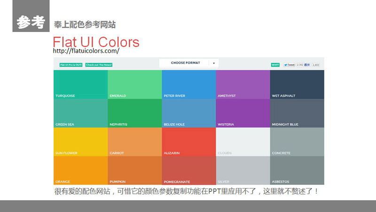Click the Check out The News button
Screen dimensions: 376x212
99,65
